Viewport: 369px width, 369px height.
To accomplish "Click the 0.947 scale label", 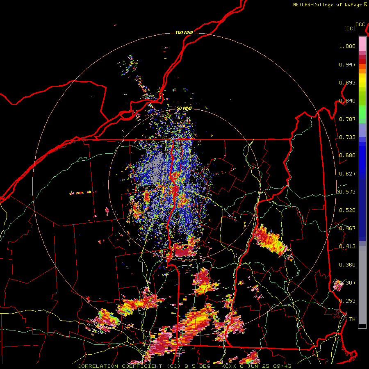I will 347,64.
